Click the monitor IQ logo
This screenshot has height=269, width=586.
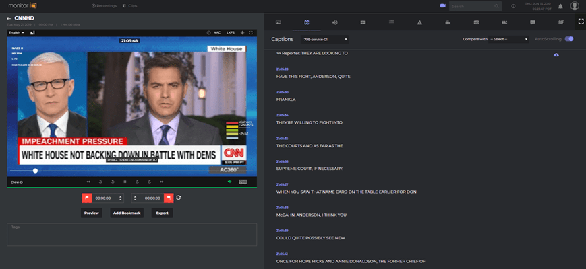pyautogui.click(x=22, y=5)
